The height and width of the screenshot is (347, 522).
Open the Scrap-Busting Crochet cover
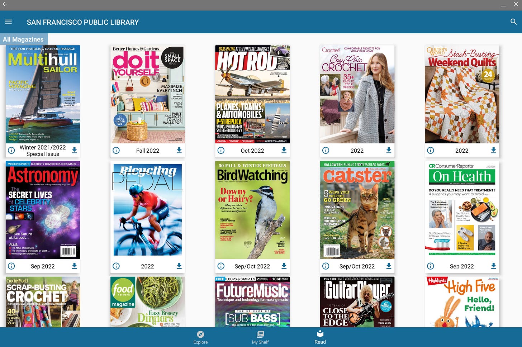(x=43, y=302)
